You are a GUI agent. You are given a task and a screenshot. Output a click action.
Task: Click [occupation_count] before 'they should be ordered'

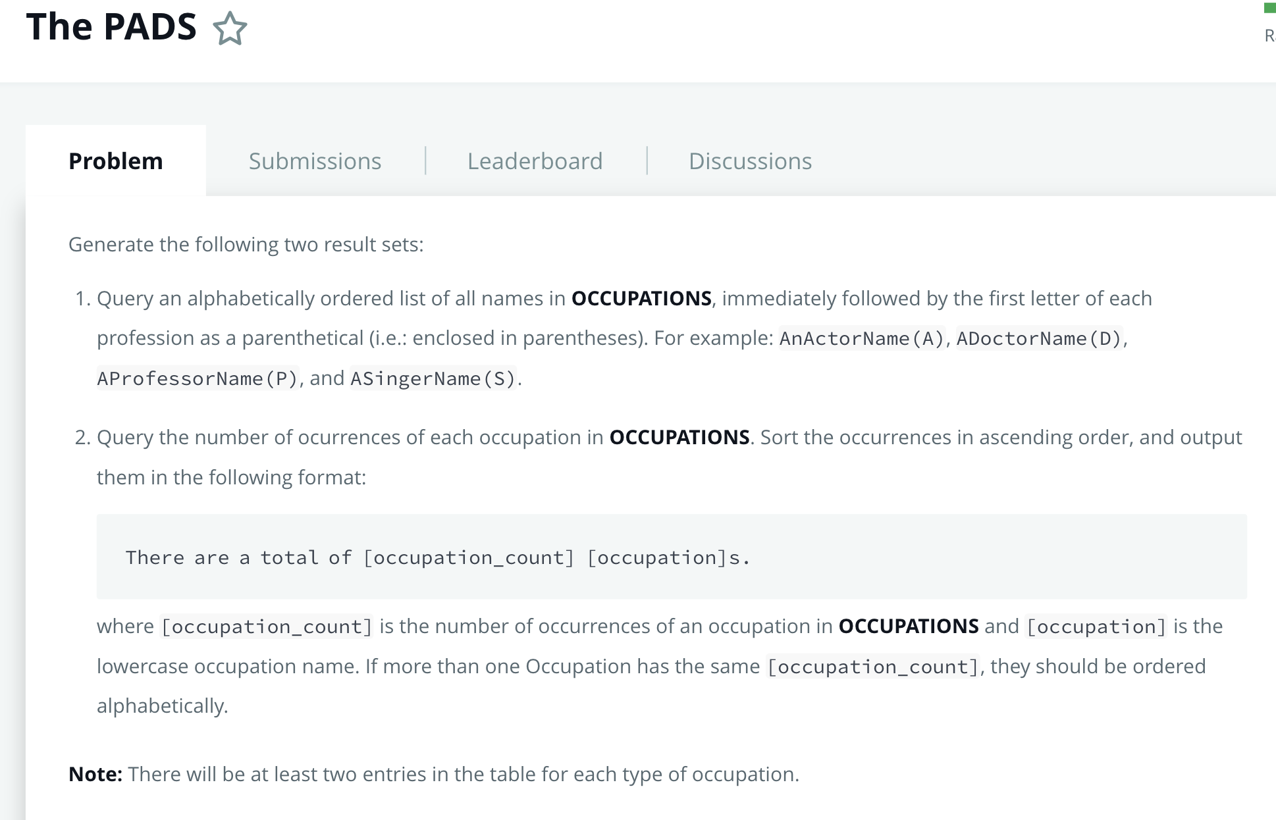pos(873,667)
